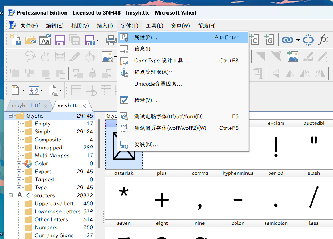Click the blue chain link icon
Image resolution: width=333 pixels, height=239 pixels.
(x=287, y=40)
